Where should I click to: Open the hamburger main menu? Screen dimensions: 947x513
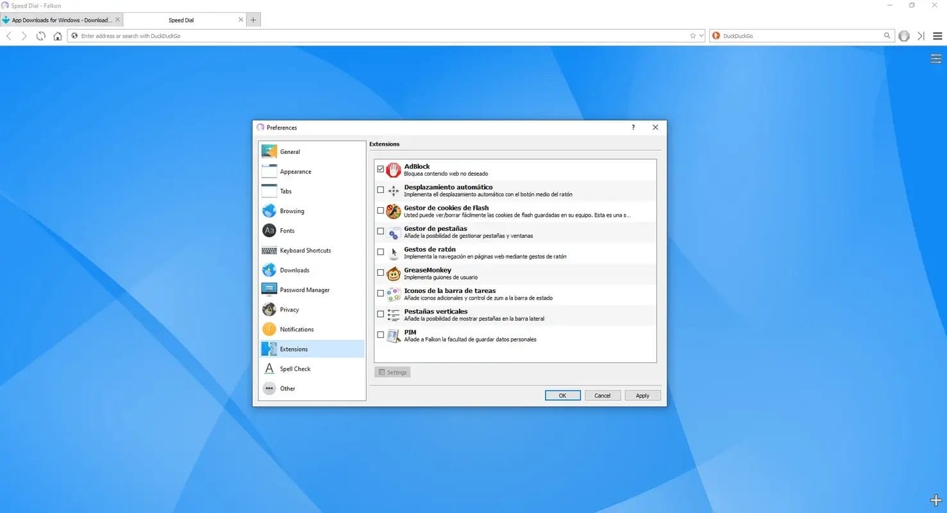[x=937, y=36]
